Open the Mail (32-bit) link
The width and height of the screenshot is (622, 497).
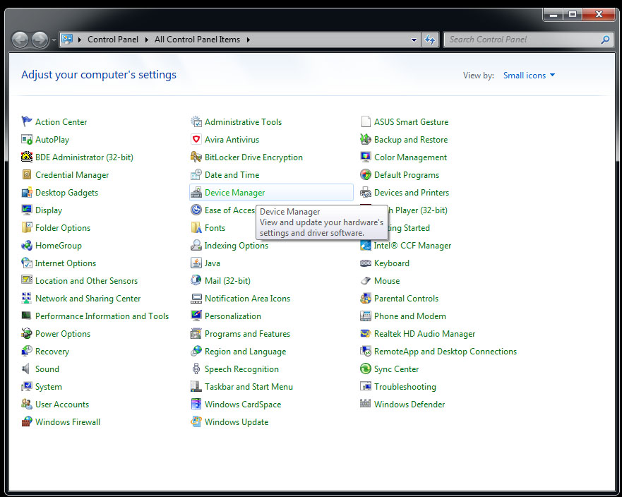click(x=227, y=281)
